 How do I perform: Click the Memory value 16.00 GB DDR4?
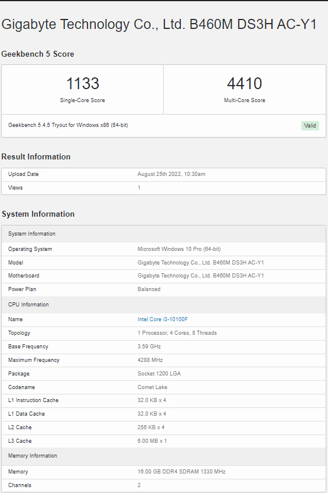tap(181, 471)
